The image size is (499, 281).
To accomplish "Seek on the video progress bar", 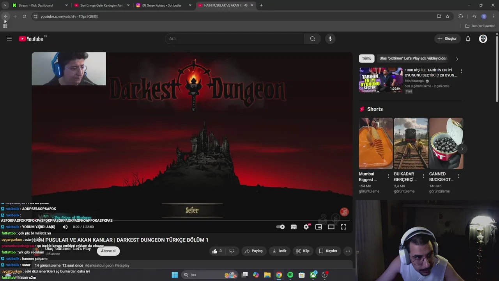I will [192, 221].
